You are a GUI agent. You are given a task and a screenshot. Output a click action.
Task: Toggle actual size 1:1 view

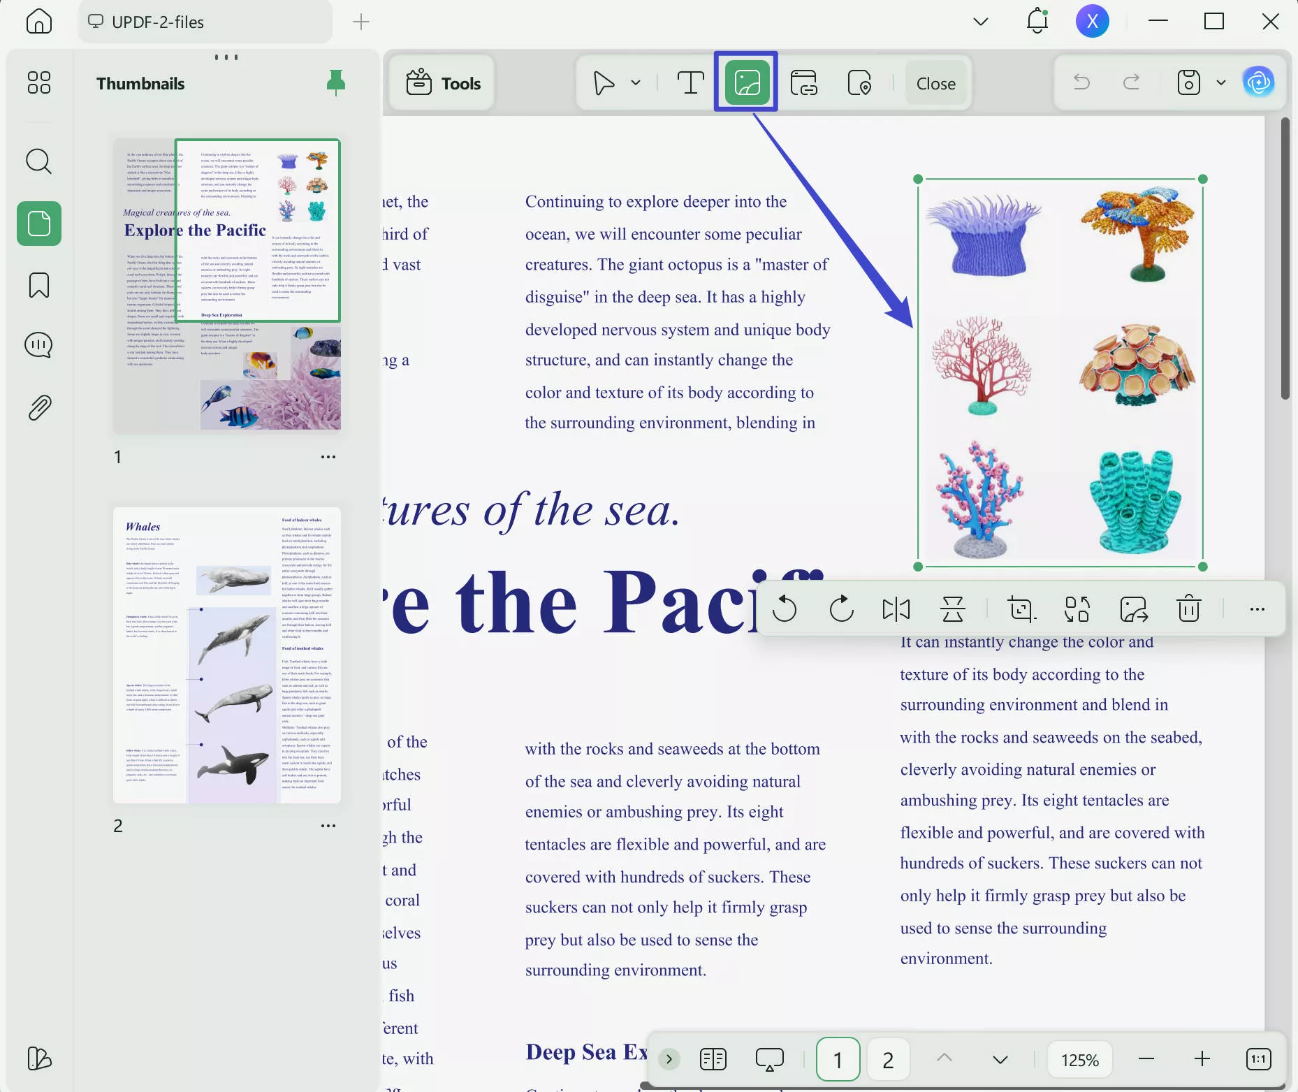1257,1058
